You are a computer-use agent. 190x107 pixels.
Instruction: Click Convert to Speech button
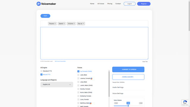tap(128, 69)
